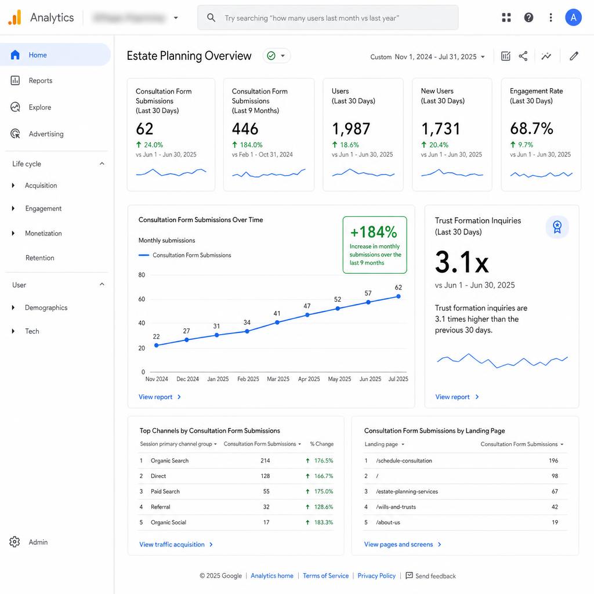Open Terms of Service link
Viewport: 594px width, 594px height.
point(325,575)
